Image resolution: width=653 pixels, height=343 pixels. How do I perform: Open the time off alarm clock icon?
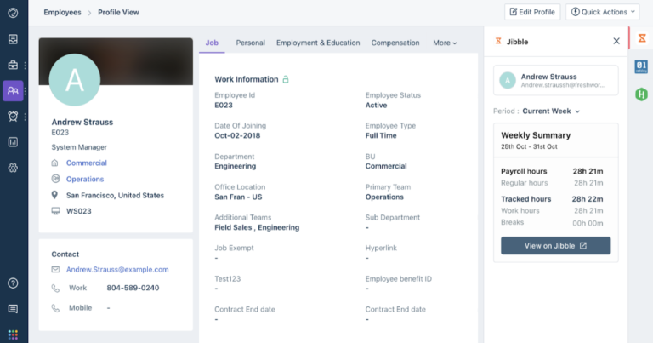pos(13,117)
